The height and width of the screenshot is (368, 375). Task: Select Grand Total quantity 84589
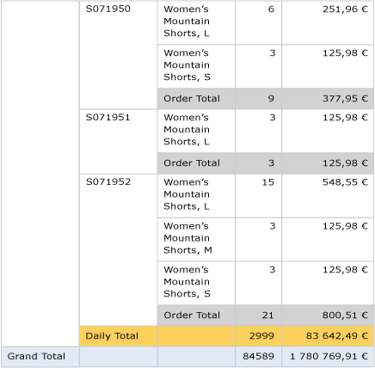point(258,357)
